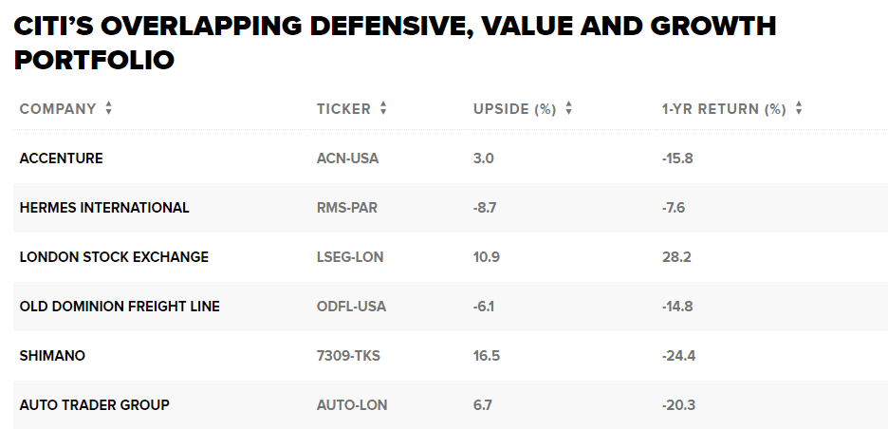Click the sort arrows beside COMPANY header

tap(109, 109)
